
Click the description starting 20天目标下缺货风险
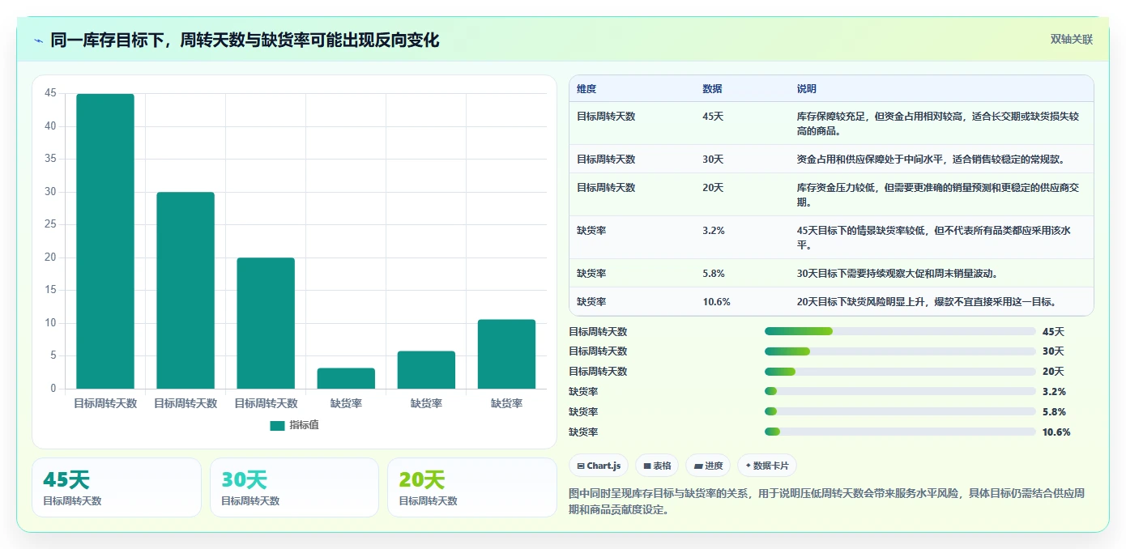pos(926,302)
